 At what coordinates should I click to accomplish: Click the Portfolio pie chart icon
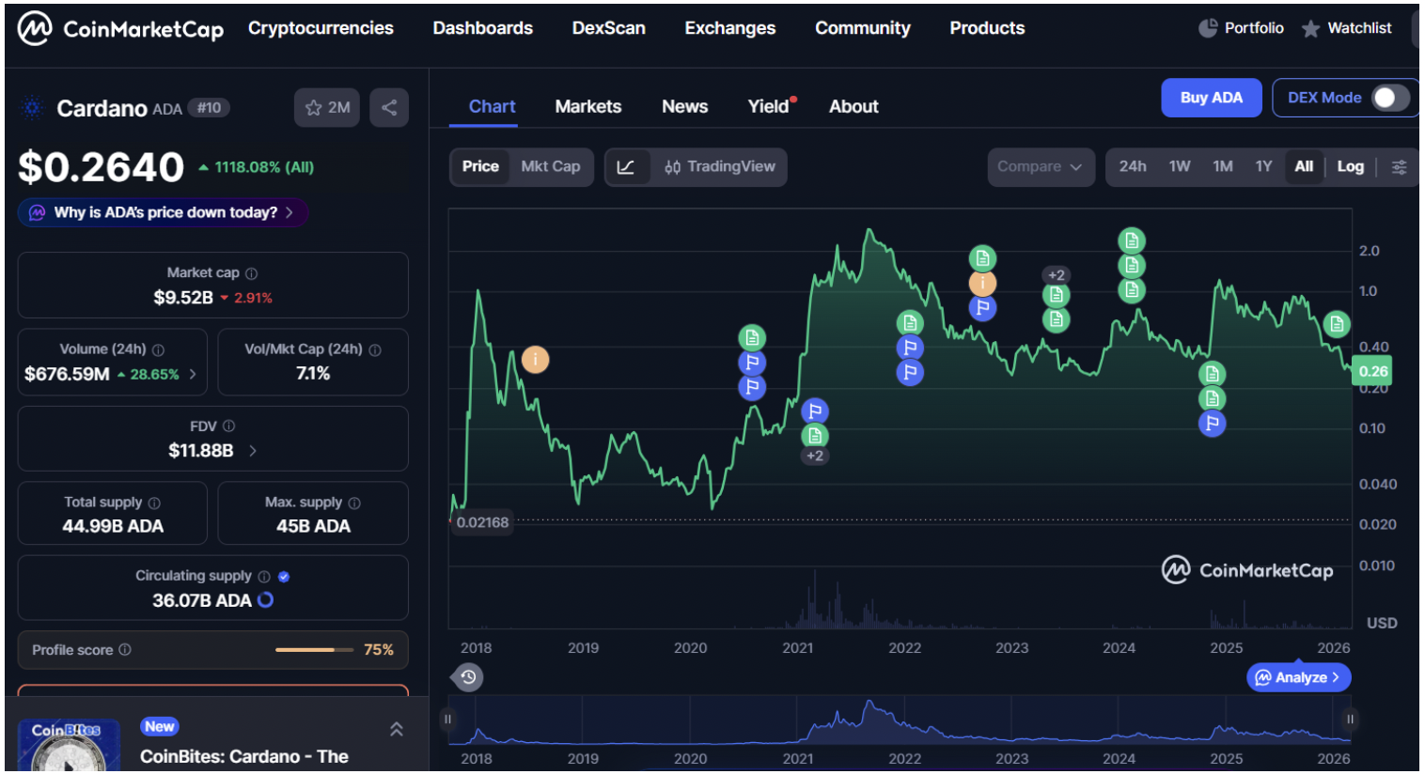[x=1208, y=27]
